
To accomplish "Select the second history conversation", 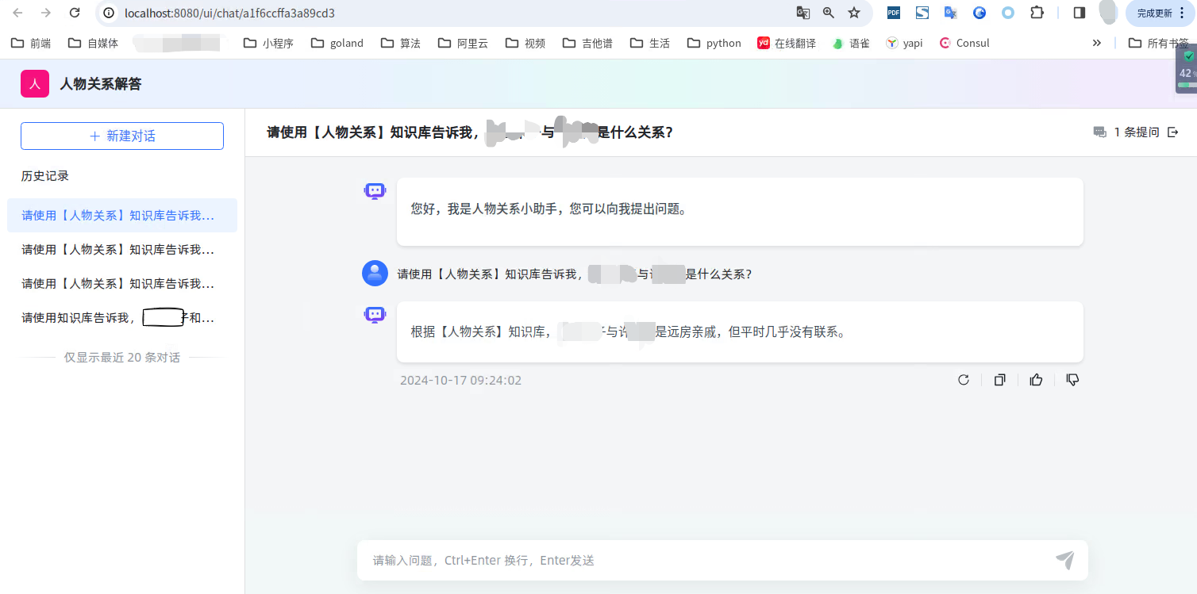I will click(118, 250).
